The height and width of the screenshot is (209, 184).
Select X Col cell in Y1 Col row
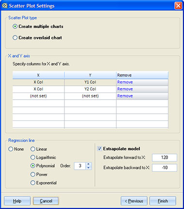click(38, 82)
